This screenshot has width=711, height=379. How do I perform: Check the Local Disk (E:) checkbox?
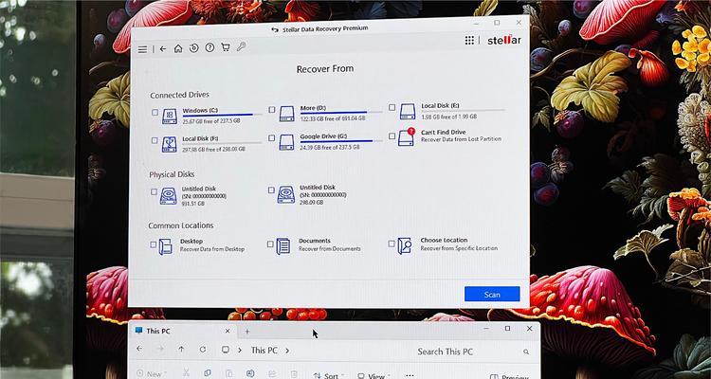tap(392, 107)
